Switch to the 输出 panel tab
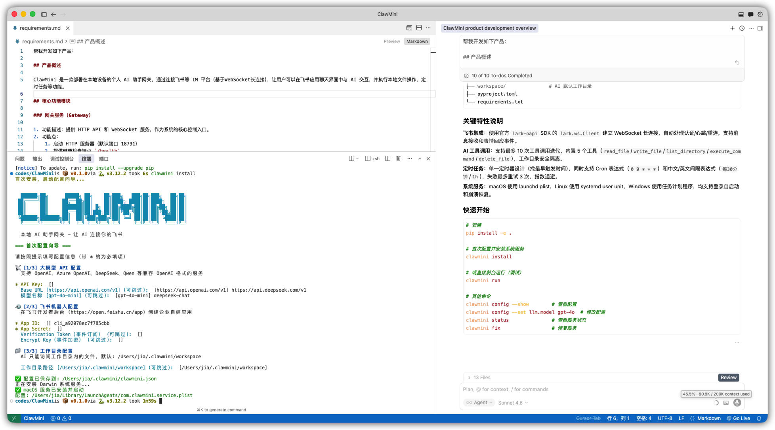 37,159
